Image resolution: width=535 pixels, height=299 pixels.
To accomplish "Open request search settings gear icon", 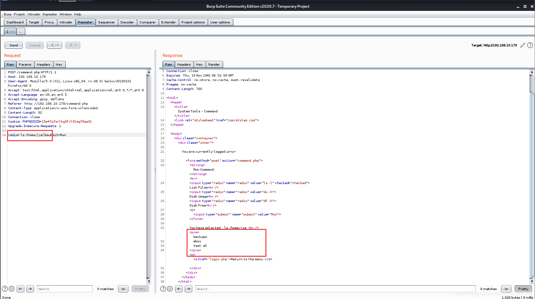I will (x=12, y=289).
